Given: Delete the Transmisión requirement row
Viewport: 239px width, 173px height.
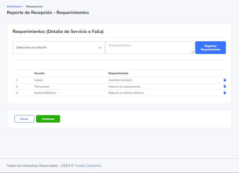Looking at the screenshot, I should pyautogui.click(x=224, y=86).
